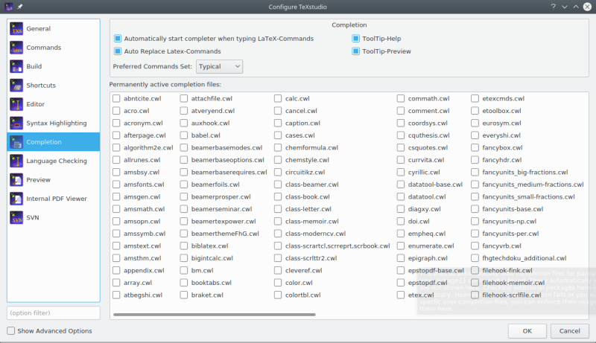Uncheck ToolTip-Preview option
The height and width of the screenshot is (343, 596).
(x=356, y=51)
